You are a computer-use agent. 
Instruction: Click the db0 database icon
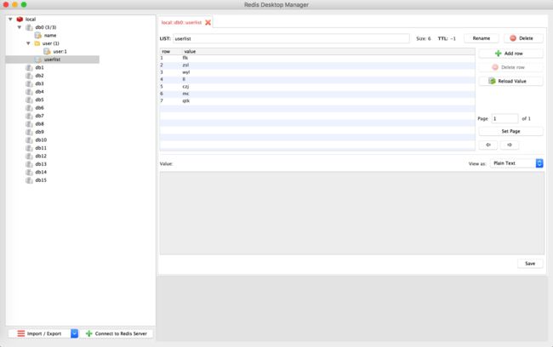29,27
